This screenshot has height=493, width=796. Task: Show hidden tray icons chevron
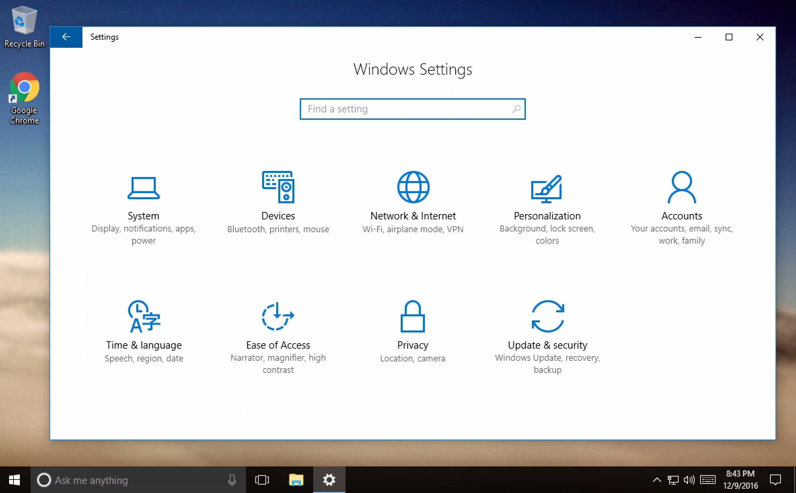(656, 480)
